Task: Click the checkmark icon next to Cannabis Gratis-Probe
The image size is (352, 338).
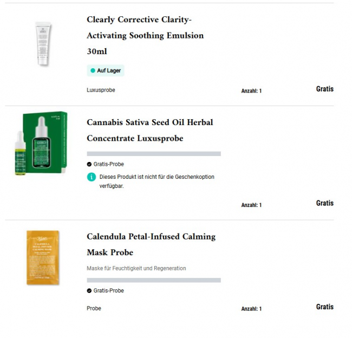Action: (89, 164)
